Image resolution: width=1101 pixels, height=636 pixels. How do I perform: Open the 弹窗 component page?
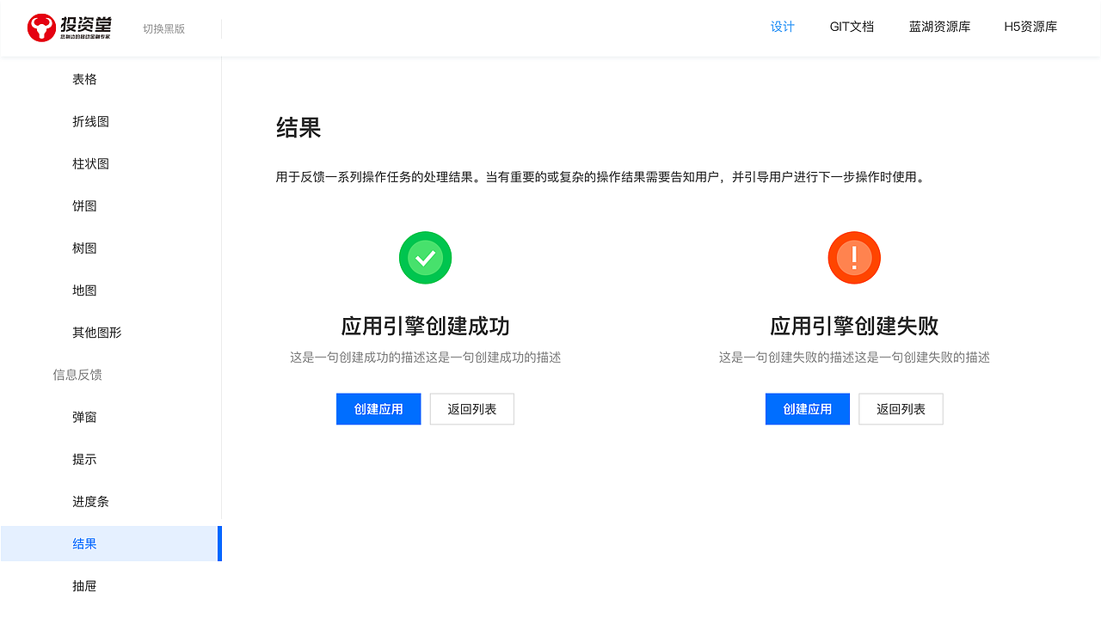[84, 417]
